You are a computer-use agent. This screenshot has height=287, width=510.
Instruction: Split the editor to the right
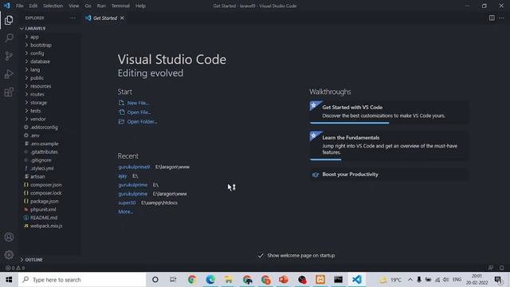(x=492, y=18)
